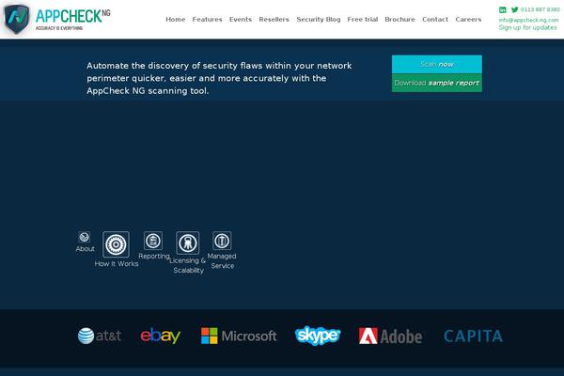Click the How It Works label

click(117, 264)
